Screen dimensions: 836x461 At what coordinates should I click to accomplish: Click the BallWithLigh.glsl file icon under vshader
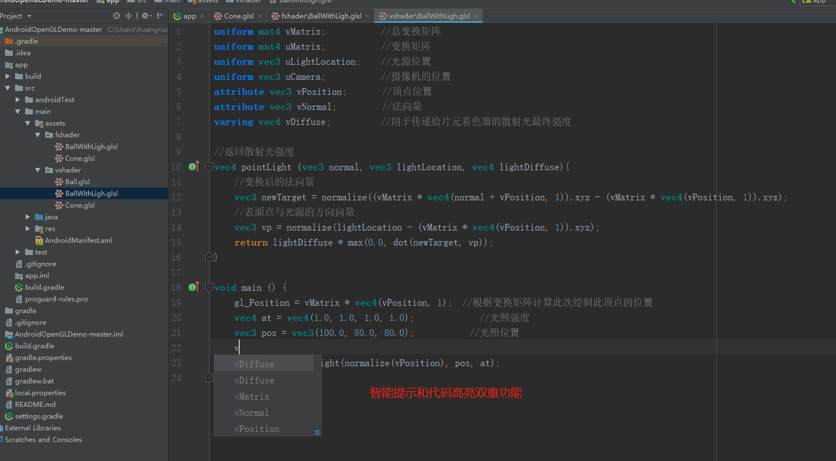point(58,193)
